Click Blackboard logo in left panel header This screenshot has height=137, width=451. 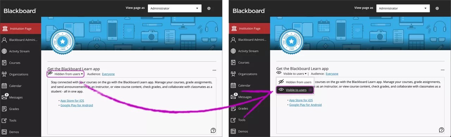click(20, 11)
